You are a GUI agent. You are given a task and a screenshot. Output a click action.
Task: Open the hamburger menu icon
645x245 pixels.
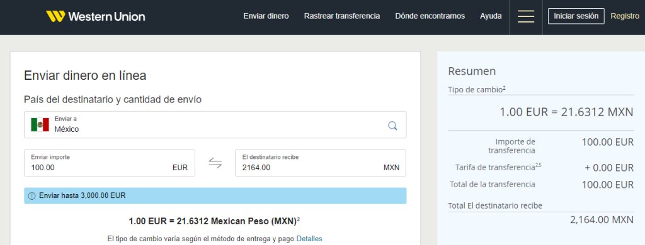[x=526, y=16]
